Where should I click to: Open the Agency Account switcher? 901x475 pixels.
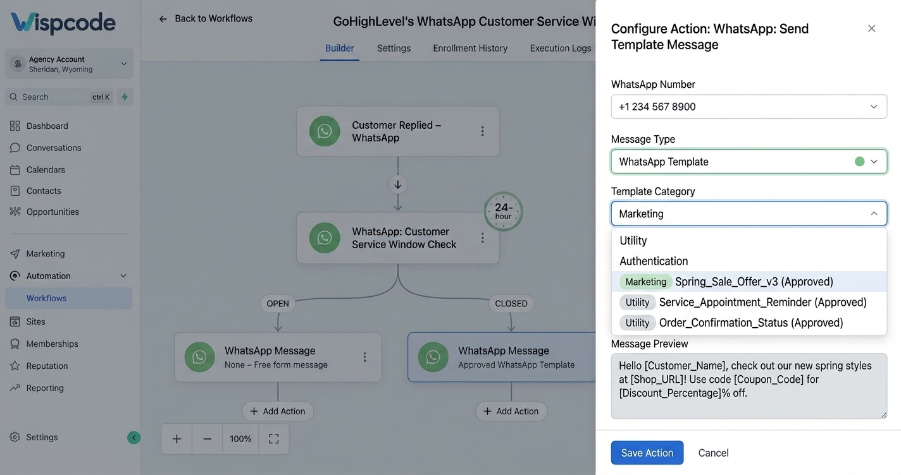(70, 64)
